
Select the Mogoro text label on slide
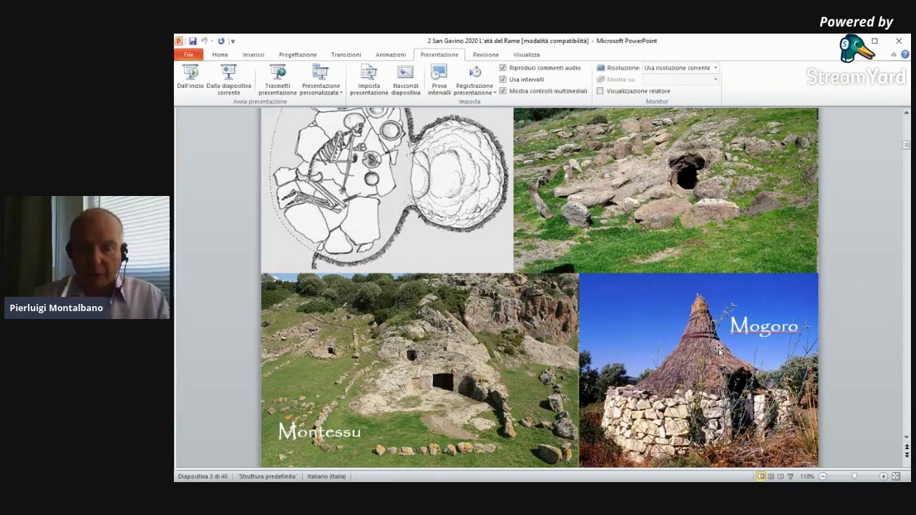click(764, 327)
